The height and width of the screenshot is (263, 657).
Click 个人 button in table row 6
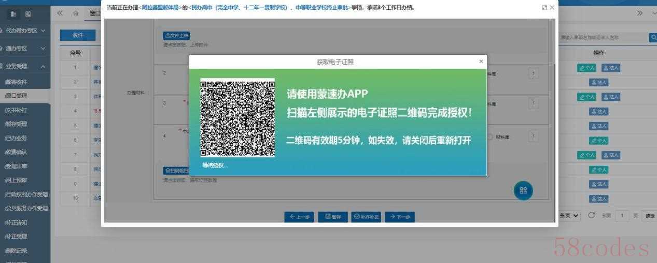599,140
